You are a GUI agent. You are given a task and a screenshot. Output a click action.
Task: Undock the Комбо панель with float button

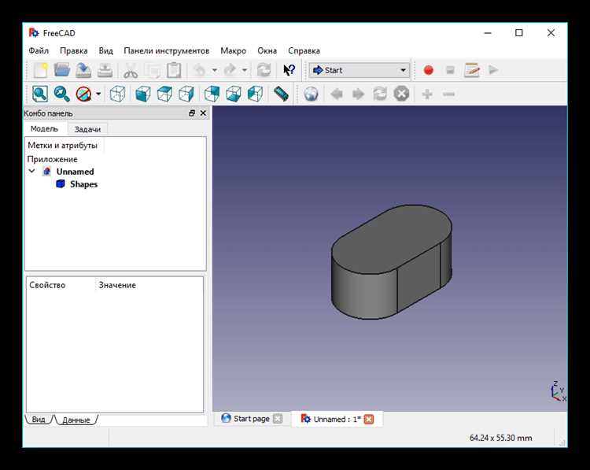192,113
